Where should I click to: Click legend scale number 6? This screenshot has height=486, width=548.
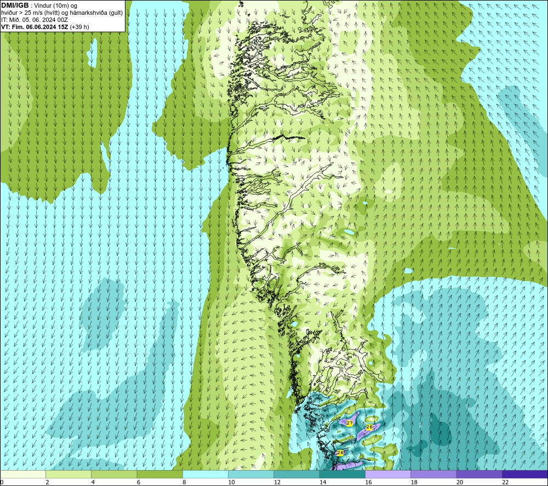coord(139,482)
